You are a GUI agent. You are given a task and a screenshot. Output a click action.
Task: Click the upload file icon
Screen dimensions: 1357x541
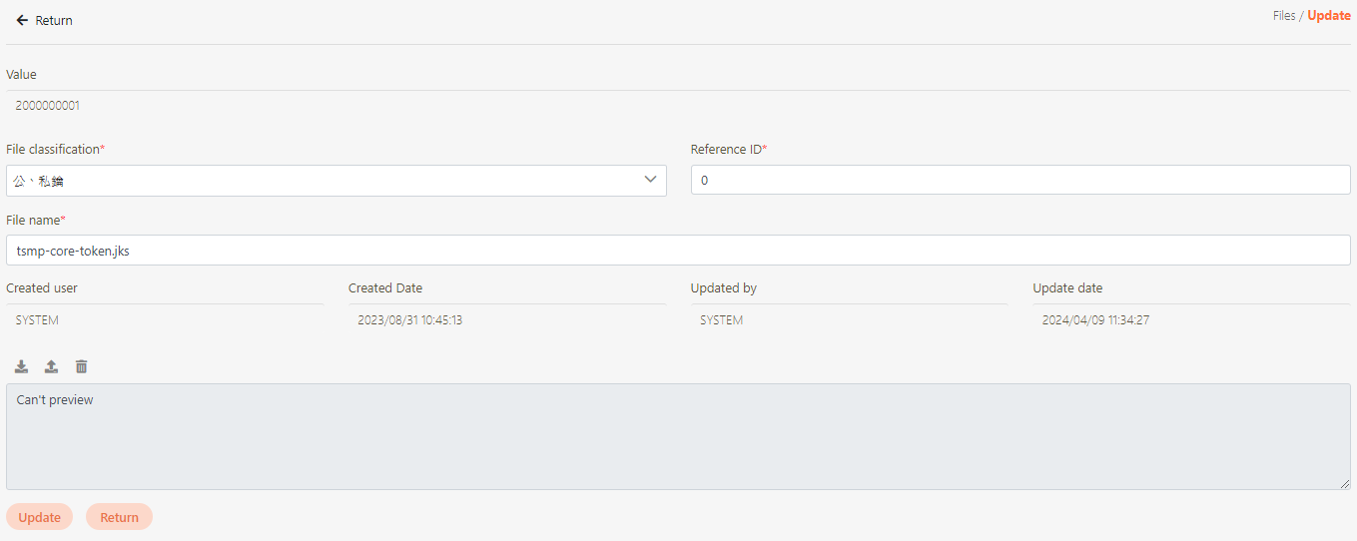51,366
